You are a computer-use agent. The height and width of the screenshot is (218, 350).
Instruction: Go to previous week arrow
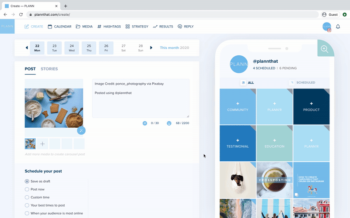point(27,48)
